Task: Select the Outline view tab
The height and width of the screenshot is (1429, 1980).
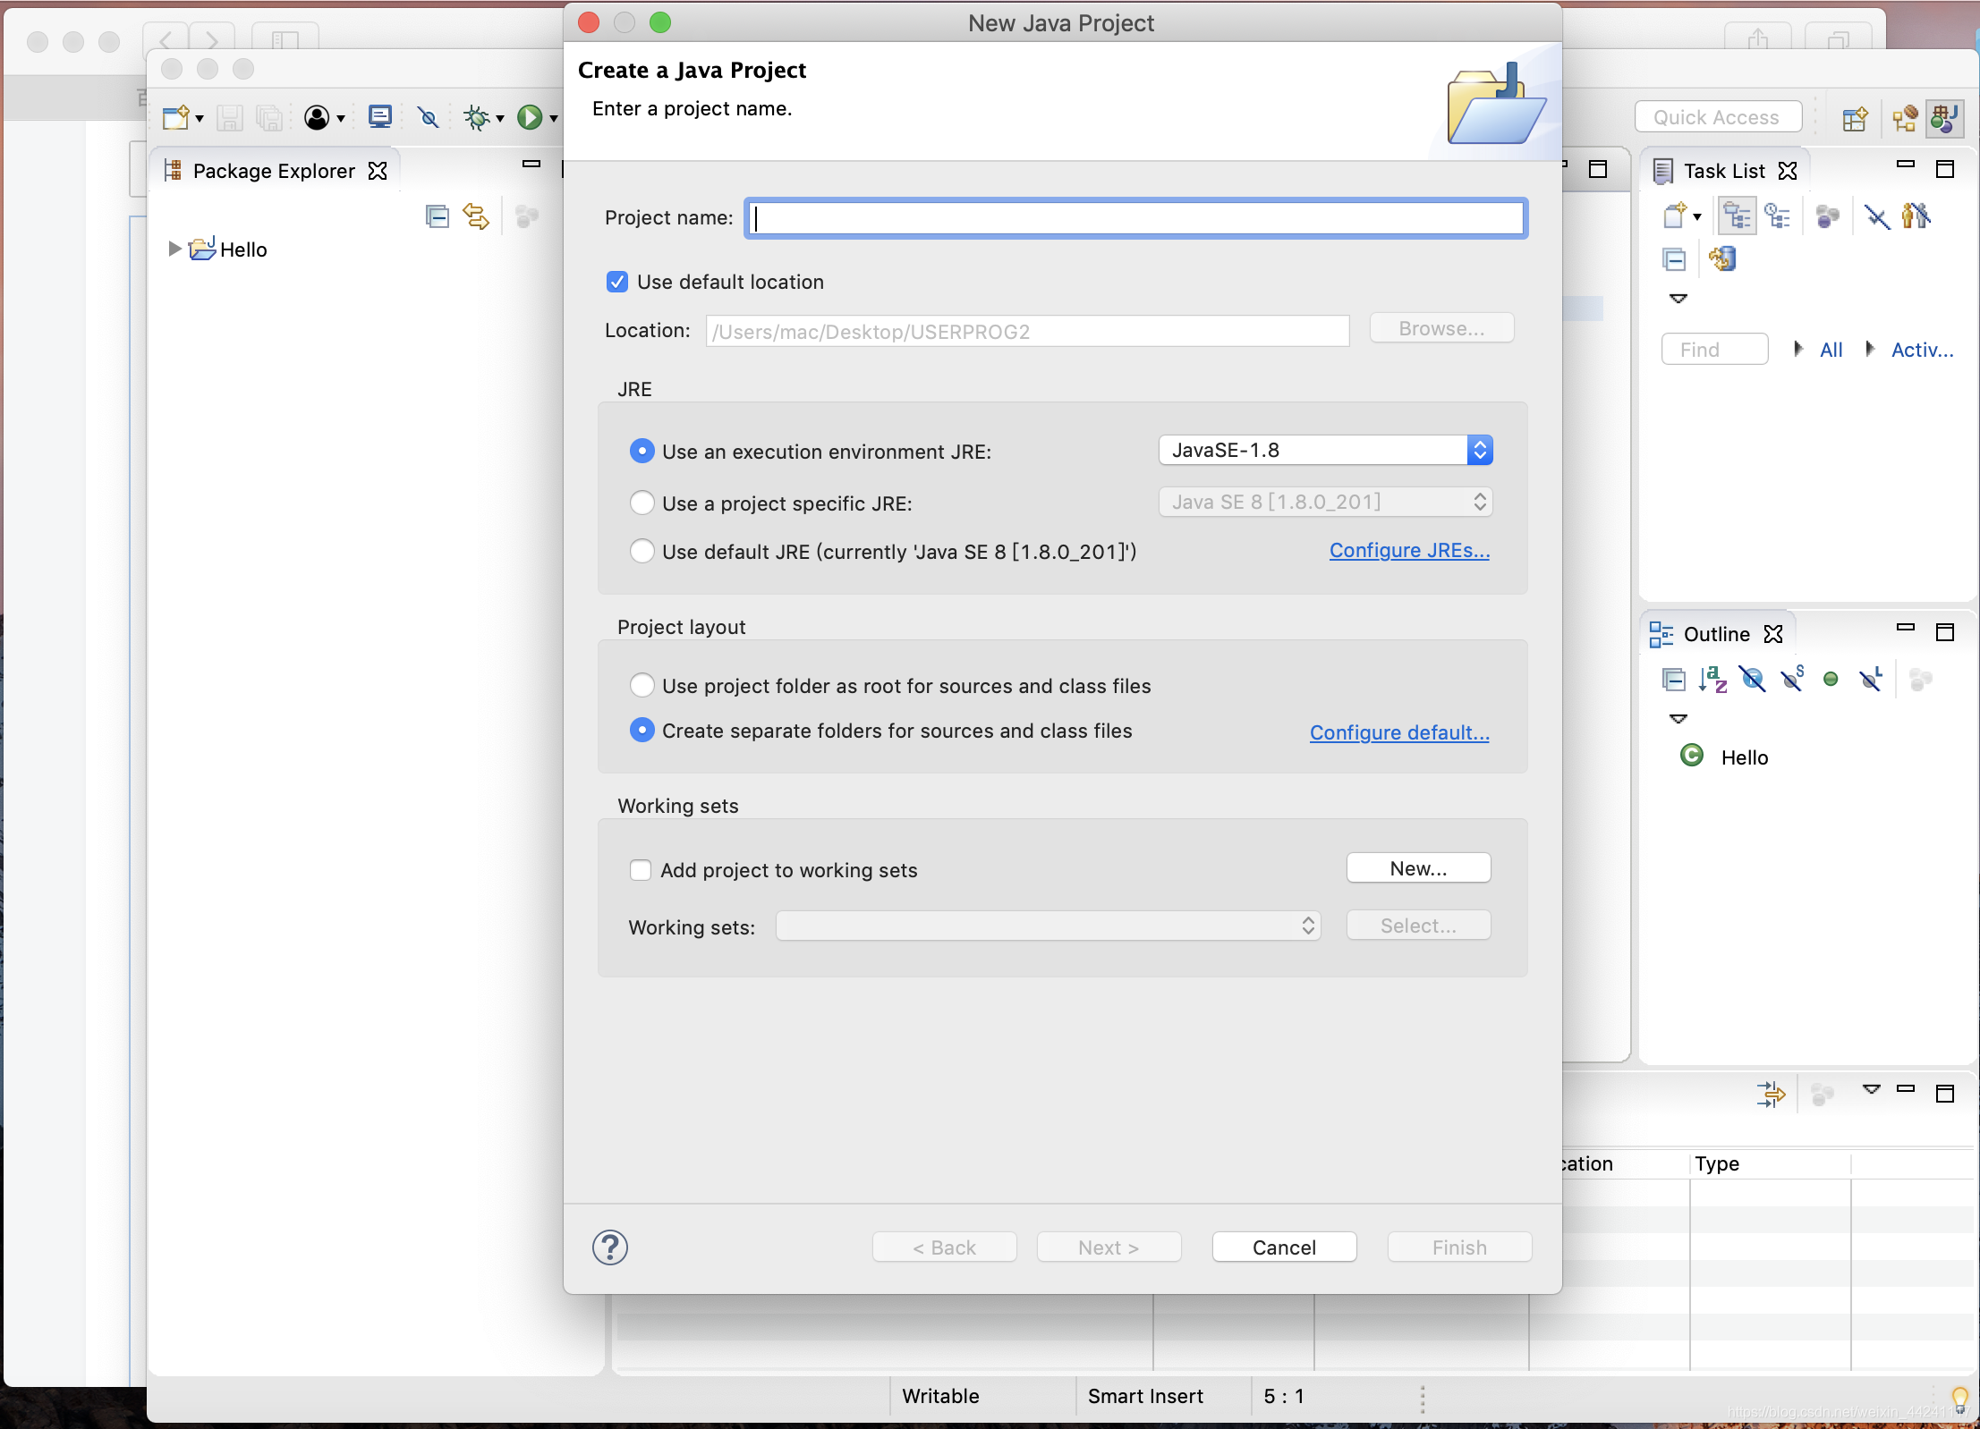Action: [1715, 634]
